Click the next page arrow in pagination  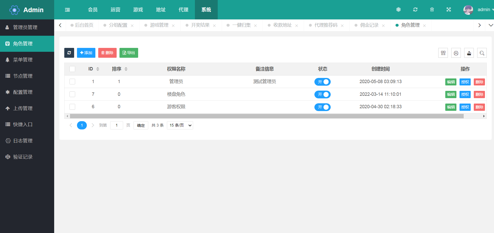pos(93,125)
